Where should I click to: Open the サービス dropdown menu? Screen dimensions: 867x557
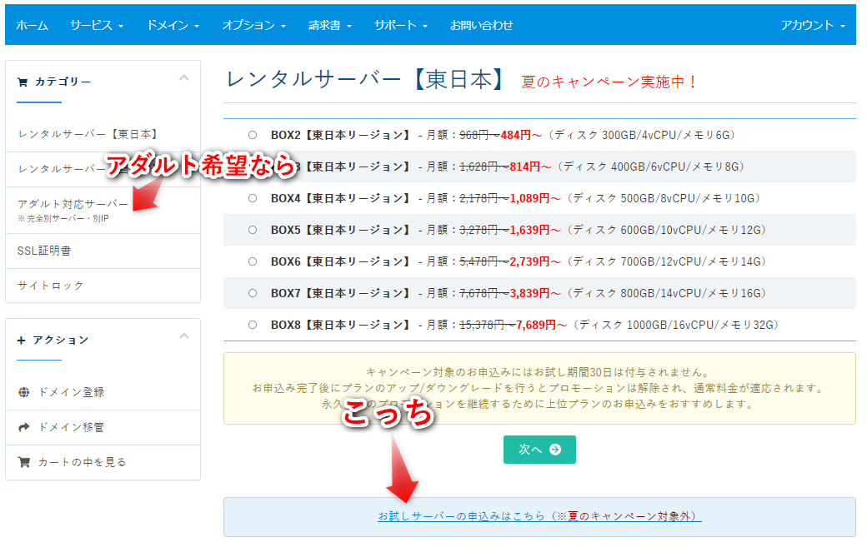(x=96, y=25)
